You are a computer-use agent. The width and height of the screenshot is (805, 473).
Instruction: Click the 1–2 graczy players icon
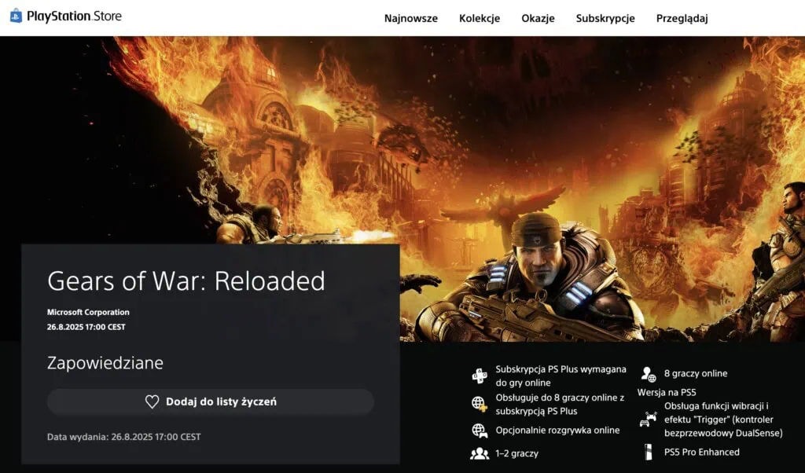coord(480,453)
